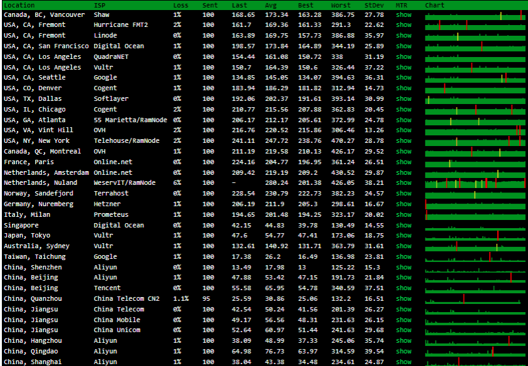Select the latency chart for China, Qingdao
528x366 pixels.
475,351
